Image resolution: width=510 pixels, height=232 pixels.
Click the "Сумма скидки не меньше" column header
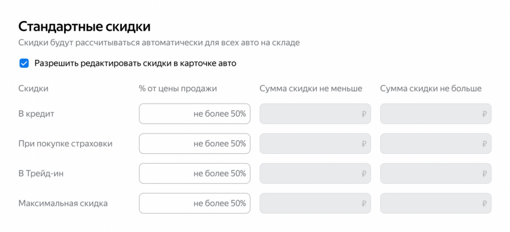[311, 88]
